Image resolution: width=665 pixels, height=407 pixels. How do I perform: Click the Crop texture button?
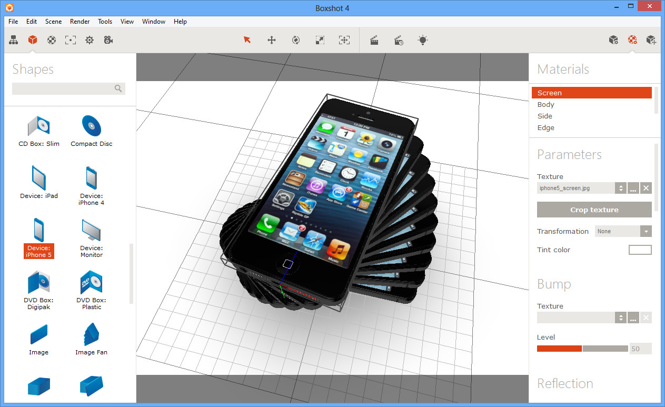(594, 210)
